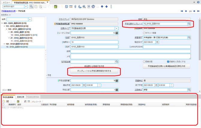Image resolution: width=201 pixels, height=128 pixels.
Task: Collapse the 21 - I0102_品目0102 tree node
Action: point(9,38)
